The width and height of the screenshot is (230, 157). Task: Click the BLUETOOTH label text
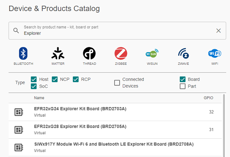pos(23,64)
